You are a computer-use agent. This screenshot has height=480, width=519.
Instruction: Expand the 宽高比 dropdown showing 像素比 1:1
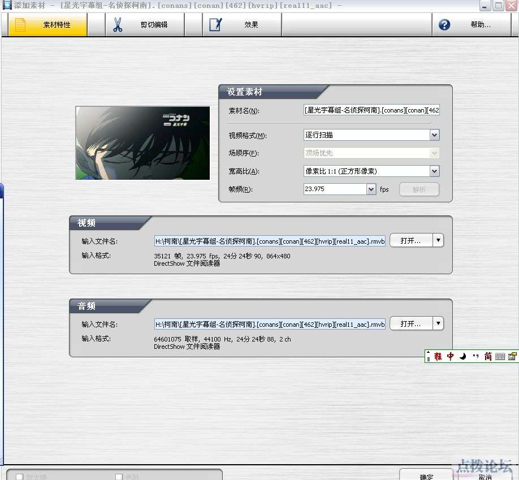434,171
